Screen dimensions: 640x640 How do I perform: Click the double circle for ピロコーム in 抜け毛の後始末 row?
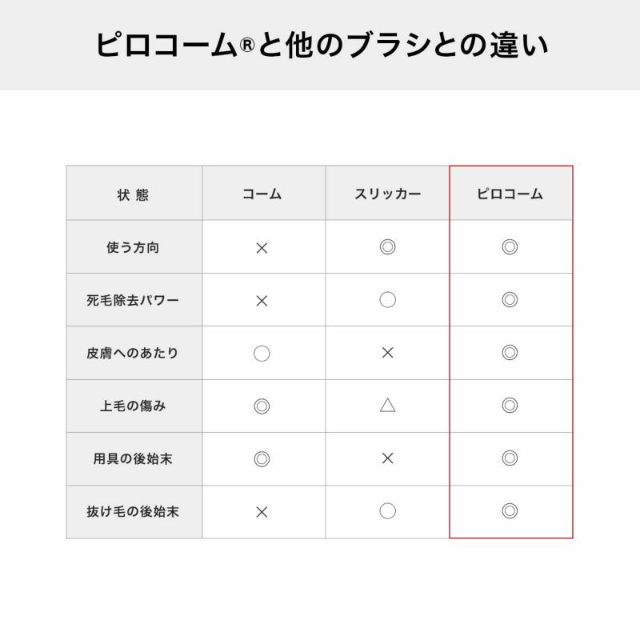point(510,510)
